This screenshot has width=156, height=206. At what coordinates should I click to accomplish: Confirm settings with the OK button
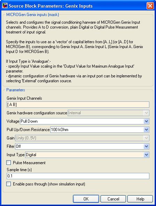[x=86, y=199]
